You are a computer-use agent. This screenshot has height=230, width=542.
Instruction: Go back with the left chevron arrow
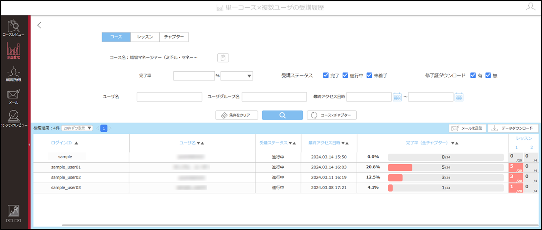coord(39,25)
